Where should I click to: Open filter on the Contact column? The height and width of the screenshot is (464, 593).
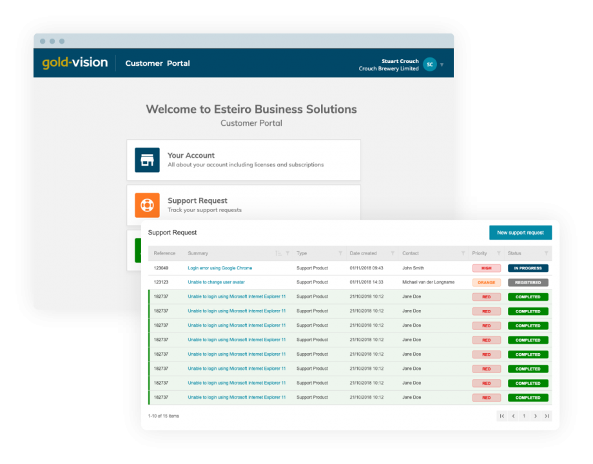click(463, 253)
